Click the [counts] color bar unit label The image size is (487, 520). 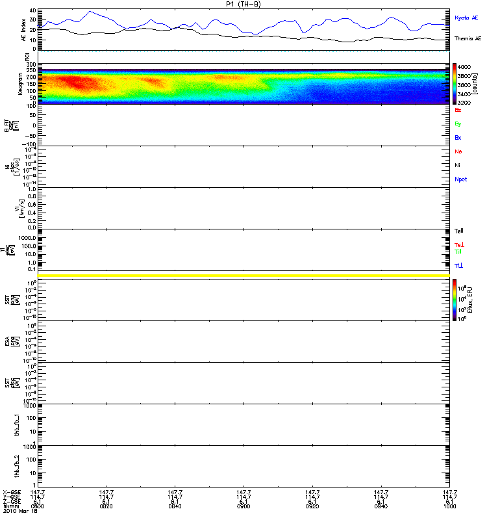[475, 83]
